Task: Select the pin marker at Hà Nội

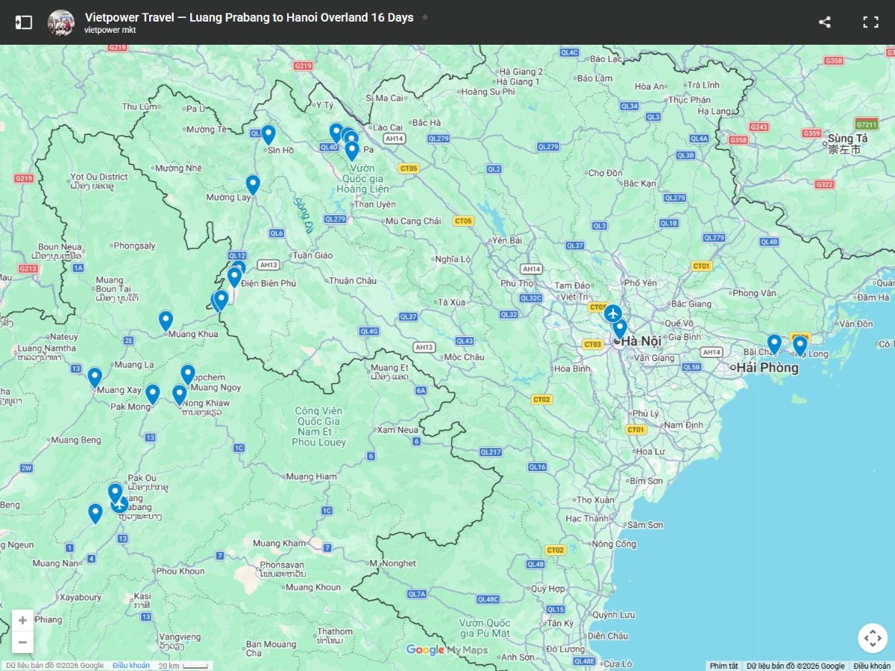Action: (x=620, y=328)
